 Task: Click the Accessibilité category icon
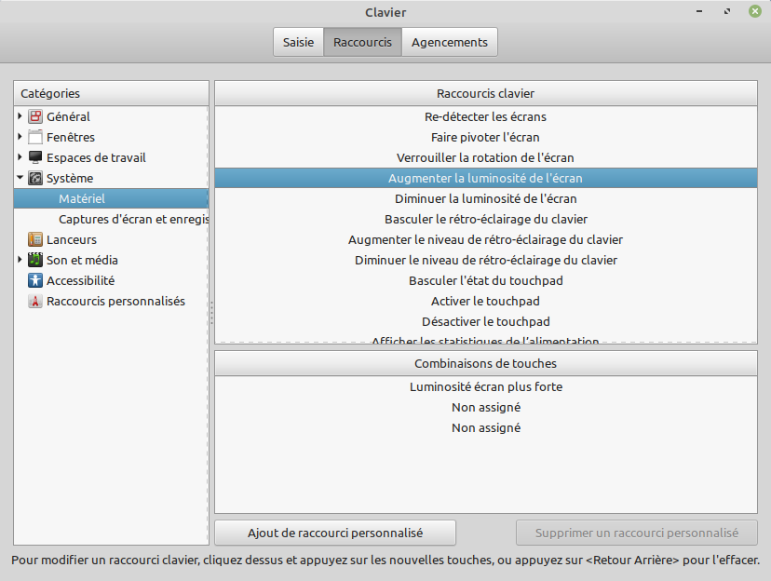[35, 281]
